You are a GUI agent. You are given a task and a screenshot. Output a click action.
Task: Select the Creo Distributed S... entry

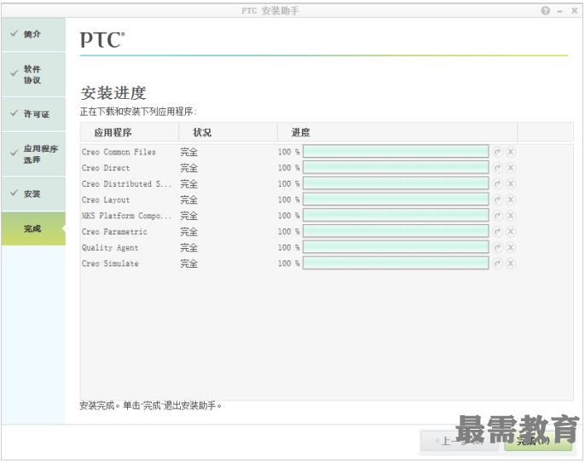tap(126, 184)
